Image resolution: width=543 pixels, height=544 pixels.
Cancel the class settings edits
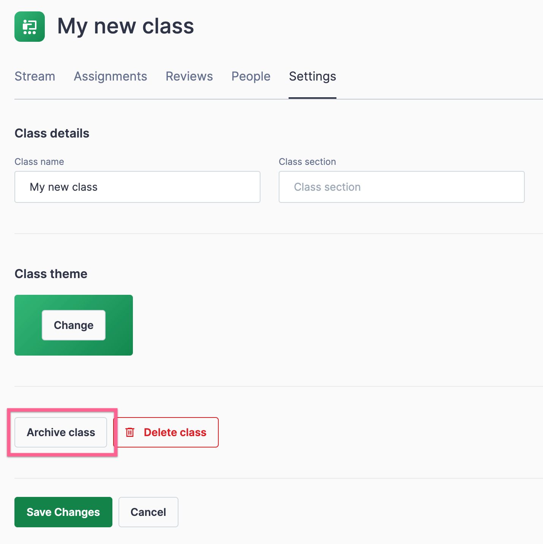(148, 512)
